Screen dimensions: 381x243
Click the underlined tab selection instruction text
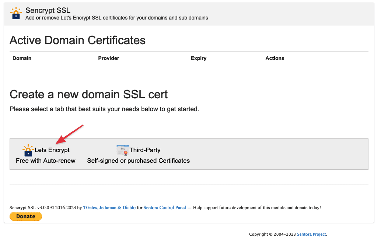(104, 109)
